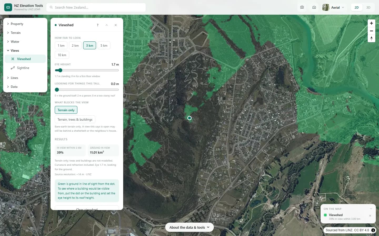Click the green Viewshed legend swatch

(x=325, y=215)
